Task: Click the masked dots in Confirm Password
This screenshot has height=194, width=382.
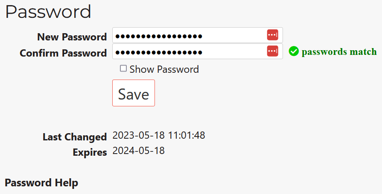Action: click(159, 52)
